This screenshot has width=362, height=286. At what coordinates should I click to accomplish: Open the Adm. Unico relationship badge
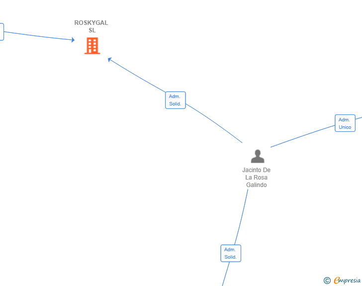point(345,123)
